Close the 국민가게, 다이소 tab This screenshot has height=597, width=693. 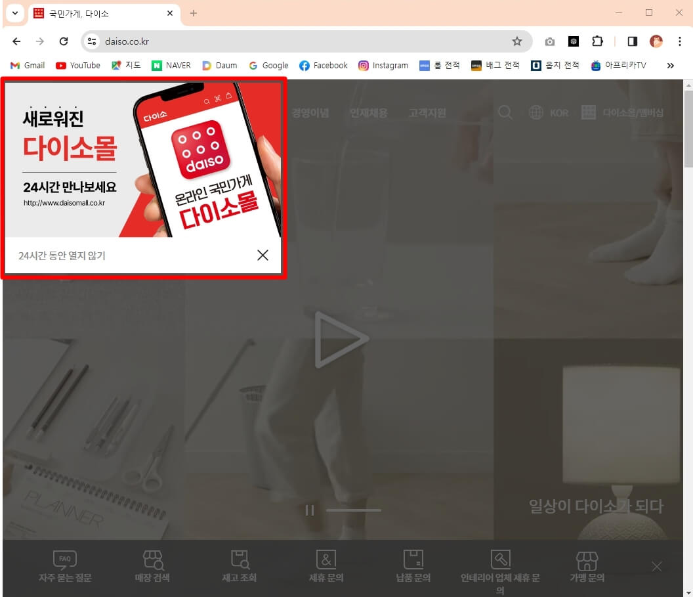[170, 13]
